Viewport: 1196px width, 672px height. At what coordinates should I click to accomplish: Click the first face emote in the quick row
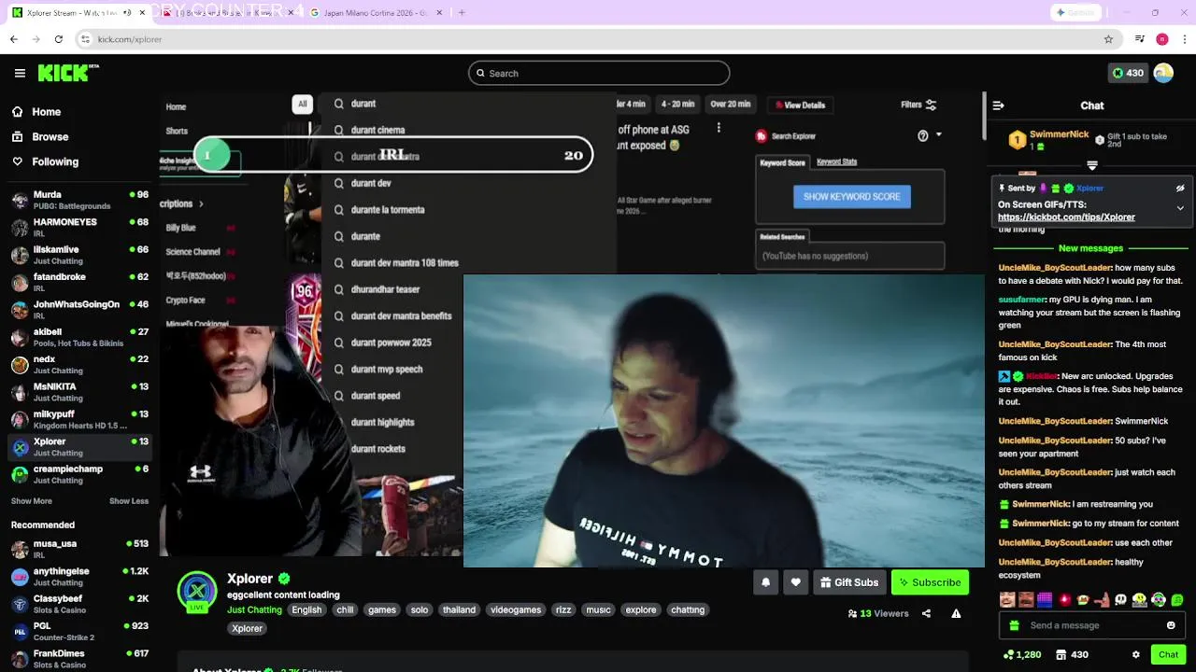(1006, 599)
